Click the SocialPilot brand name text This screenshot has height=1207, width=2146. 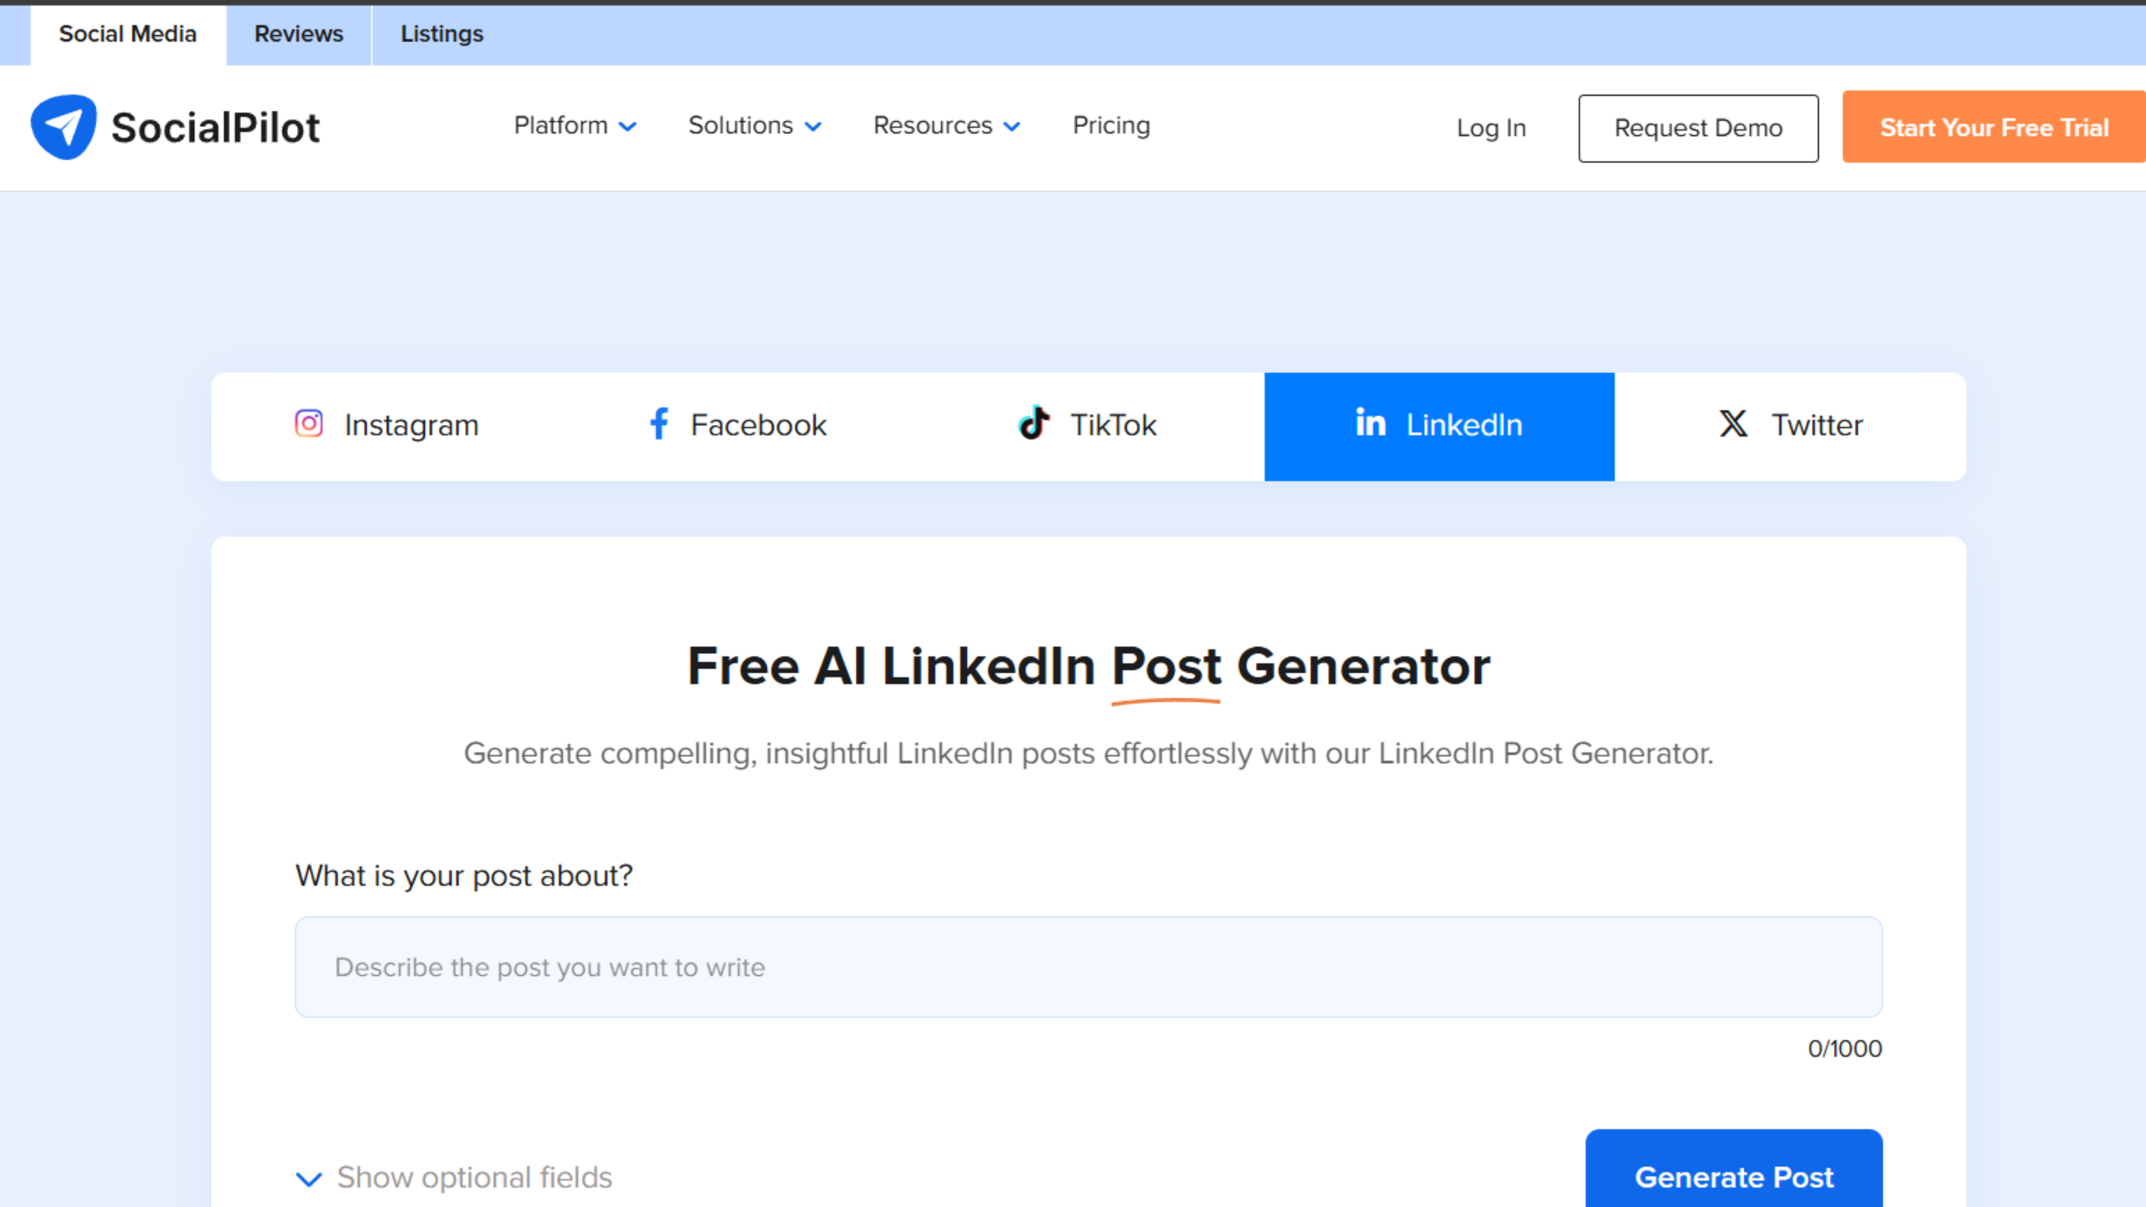pyautogui.click(x=215, y=128)
